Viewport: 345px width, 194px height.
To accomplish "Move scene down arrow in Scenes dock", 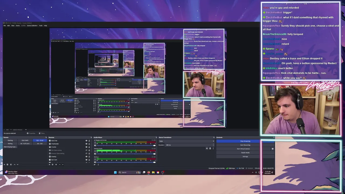I will [x=18, y=164].
